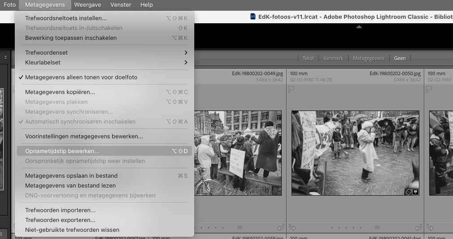Click the Tekst filter button
The image size is (453, 239).
click(308, 58)
